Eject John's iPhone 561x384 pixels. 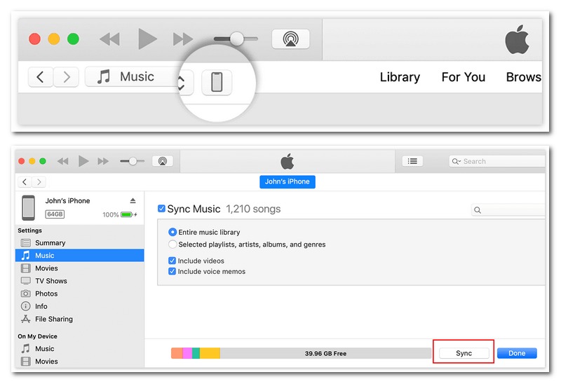click(133, 200)
